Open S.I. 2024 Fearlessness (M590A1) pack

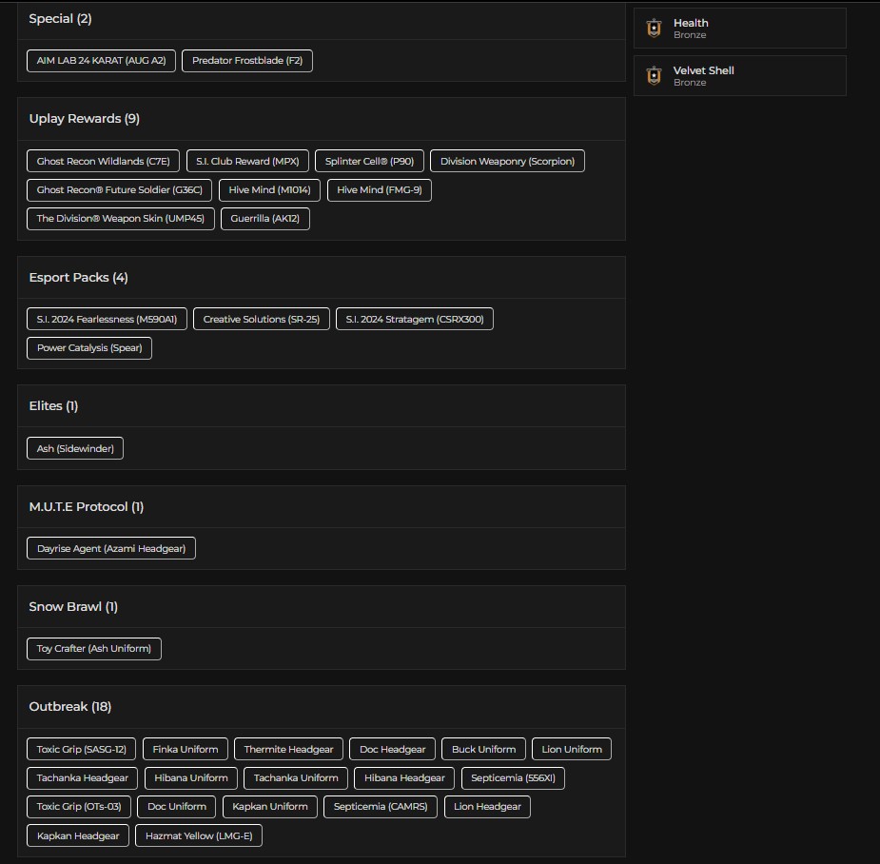(x=107, y=319)
